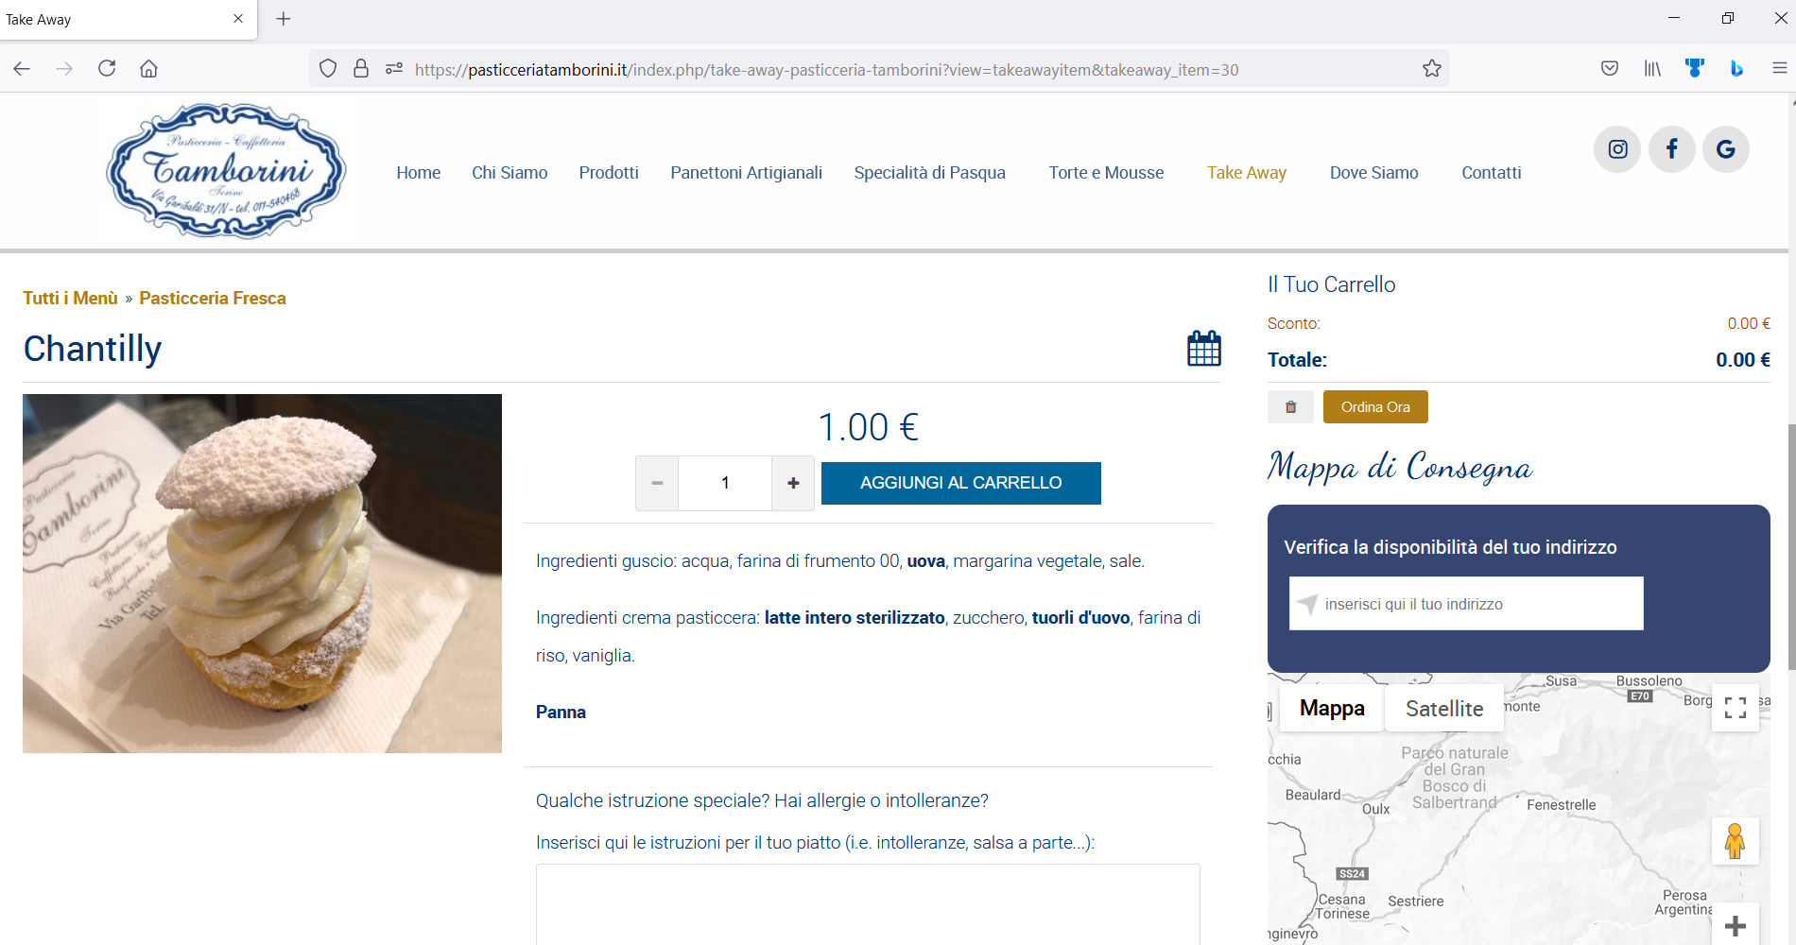Reload the current page
This screenshot has height=945, width=1796.
tap(107, 69)
